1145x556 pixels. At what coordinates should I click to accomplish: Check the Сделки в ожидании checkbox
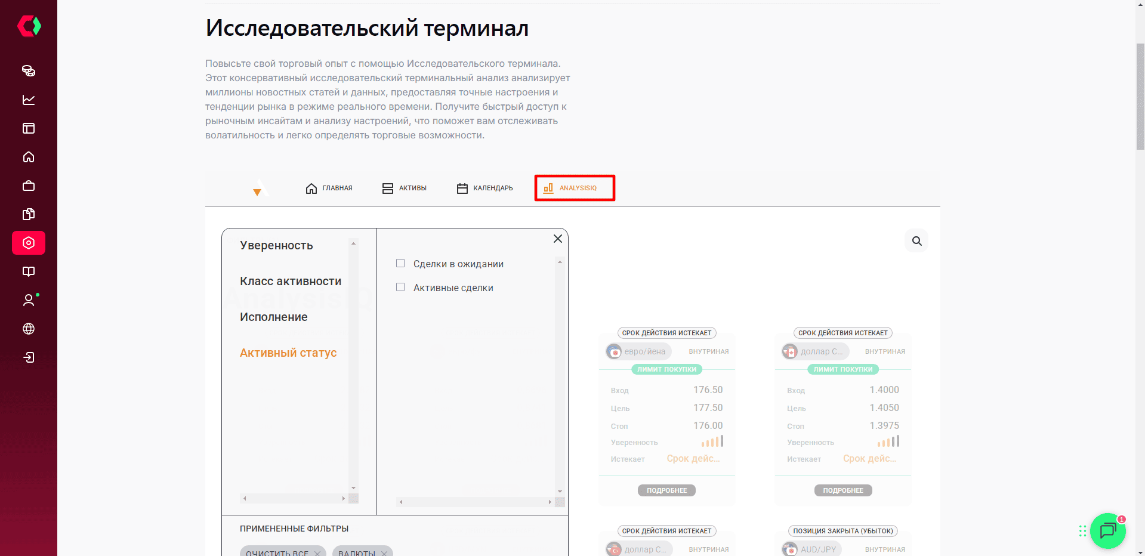[400, 263]
